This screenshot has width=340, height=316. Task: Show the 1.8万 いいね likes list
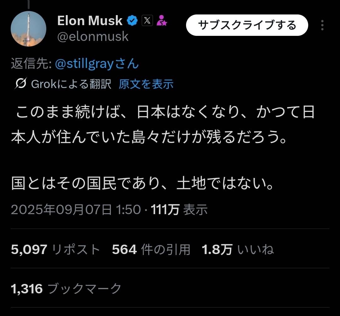click(x=238, y=250)
